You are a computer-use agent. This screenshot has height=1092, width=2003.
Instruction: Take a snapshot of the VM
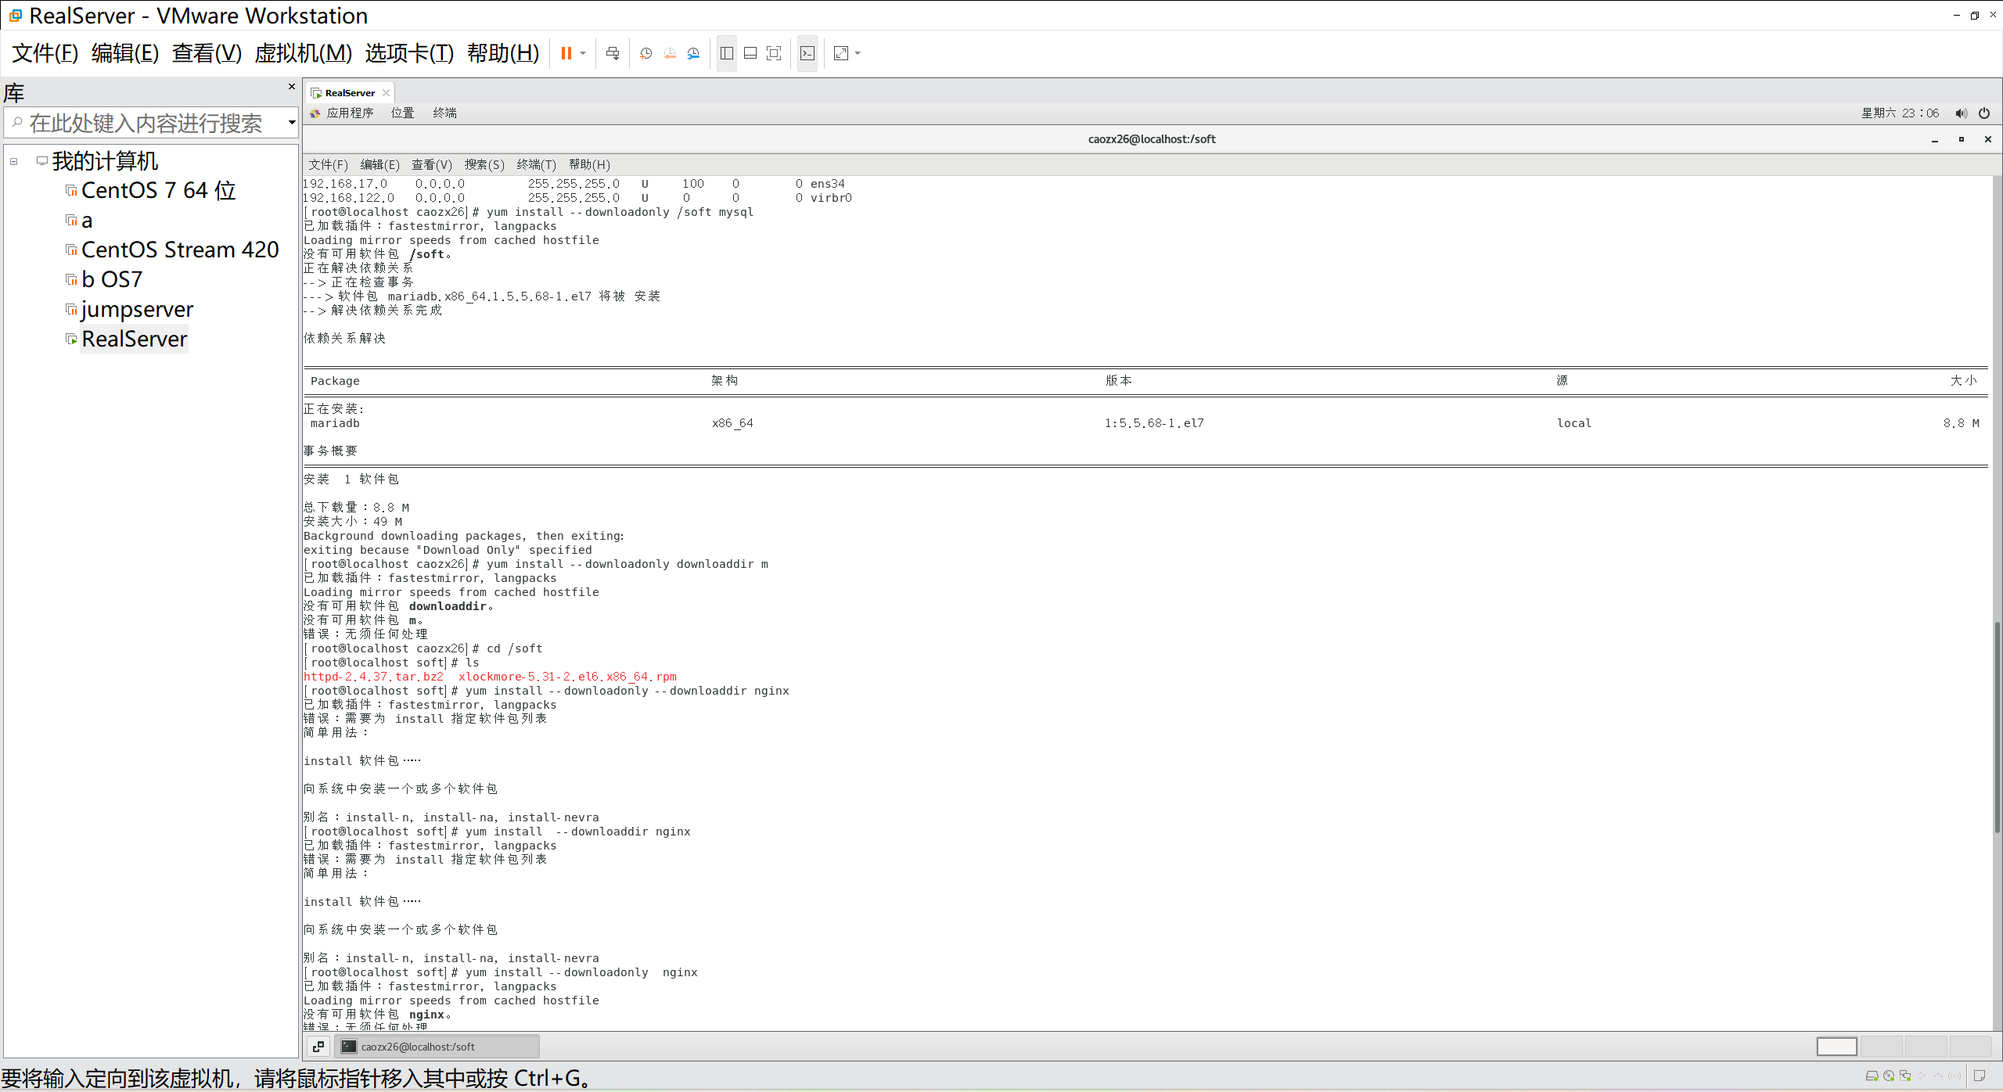click(x=645, y=53)
